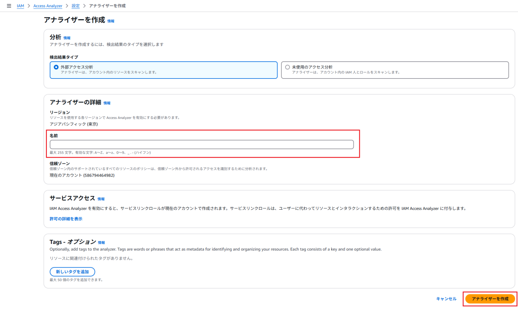Open Access Analyzer from the breadcrumb
This screenshot has width=518, height=309.
48,6
